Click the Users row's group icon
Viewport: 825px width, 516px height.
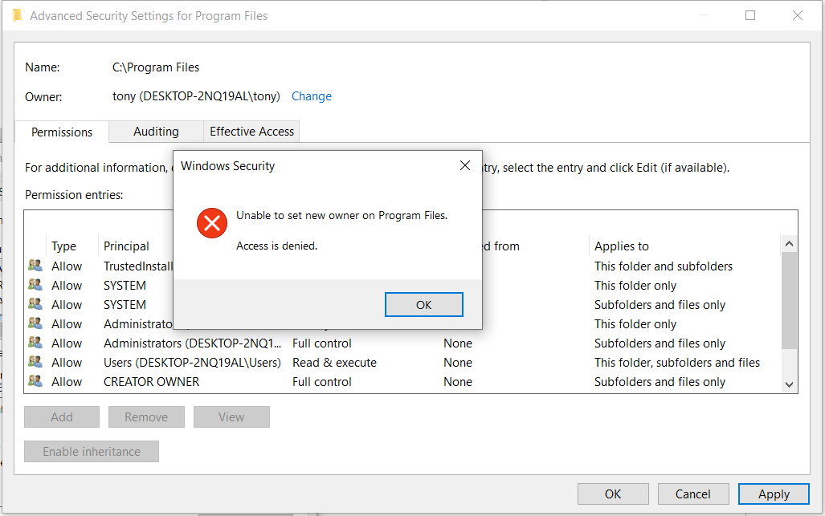click(35, 362)
